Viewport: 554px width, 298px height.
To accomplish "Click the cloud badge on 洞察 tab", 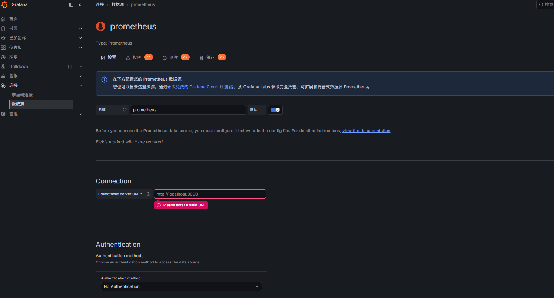I will coord(185,57).
